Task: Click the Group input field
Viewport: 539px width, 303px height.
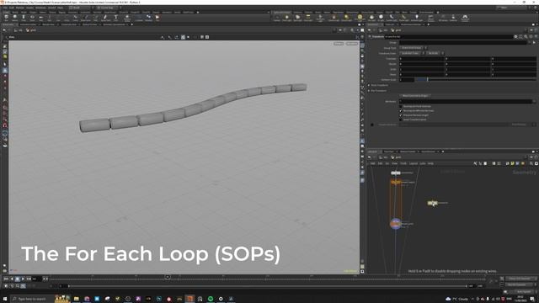Action: pos(463,43)
